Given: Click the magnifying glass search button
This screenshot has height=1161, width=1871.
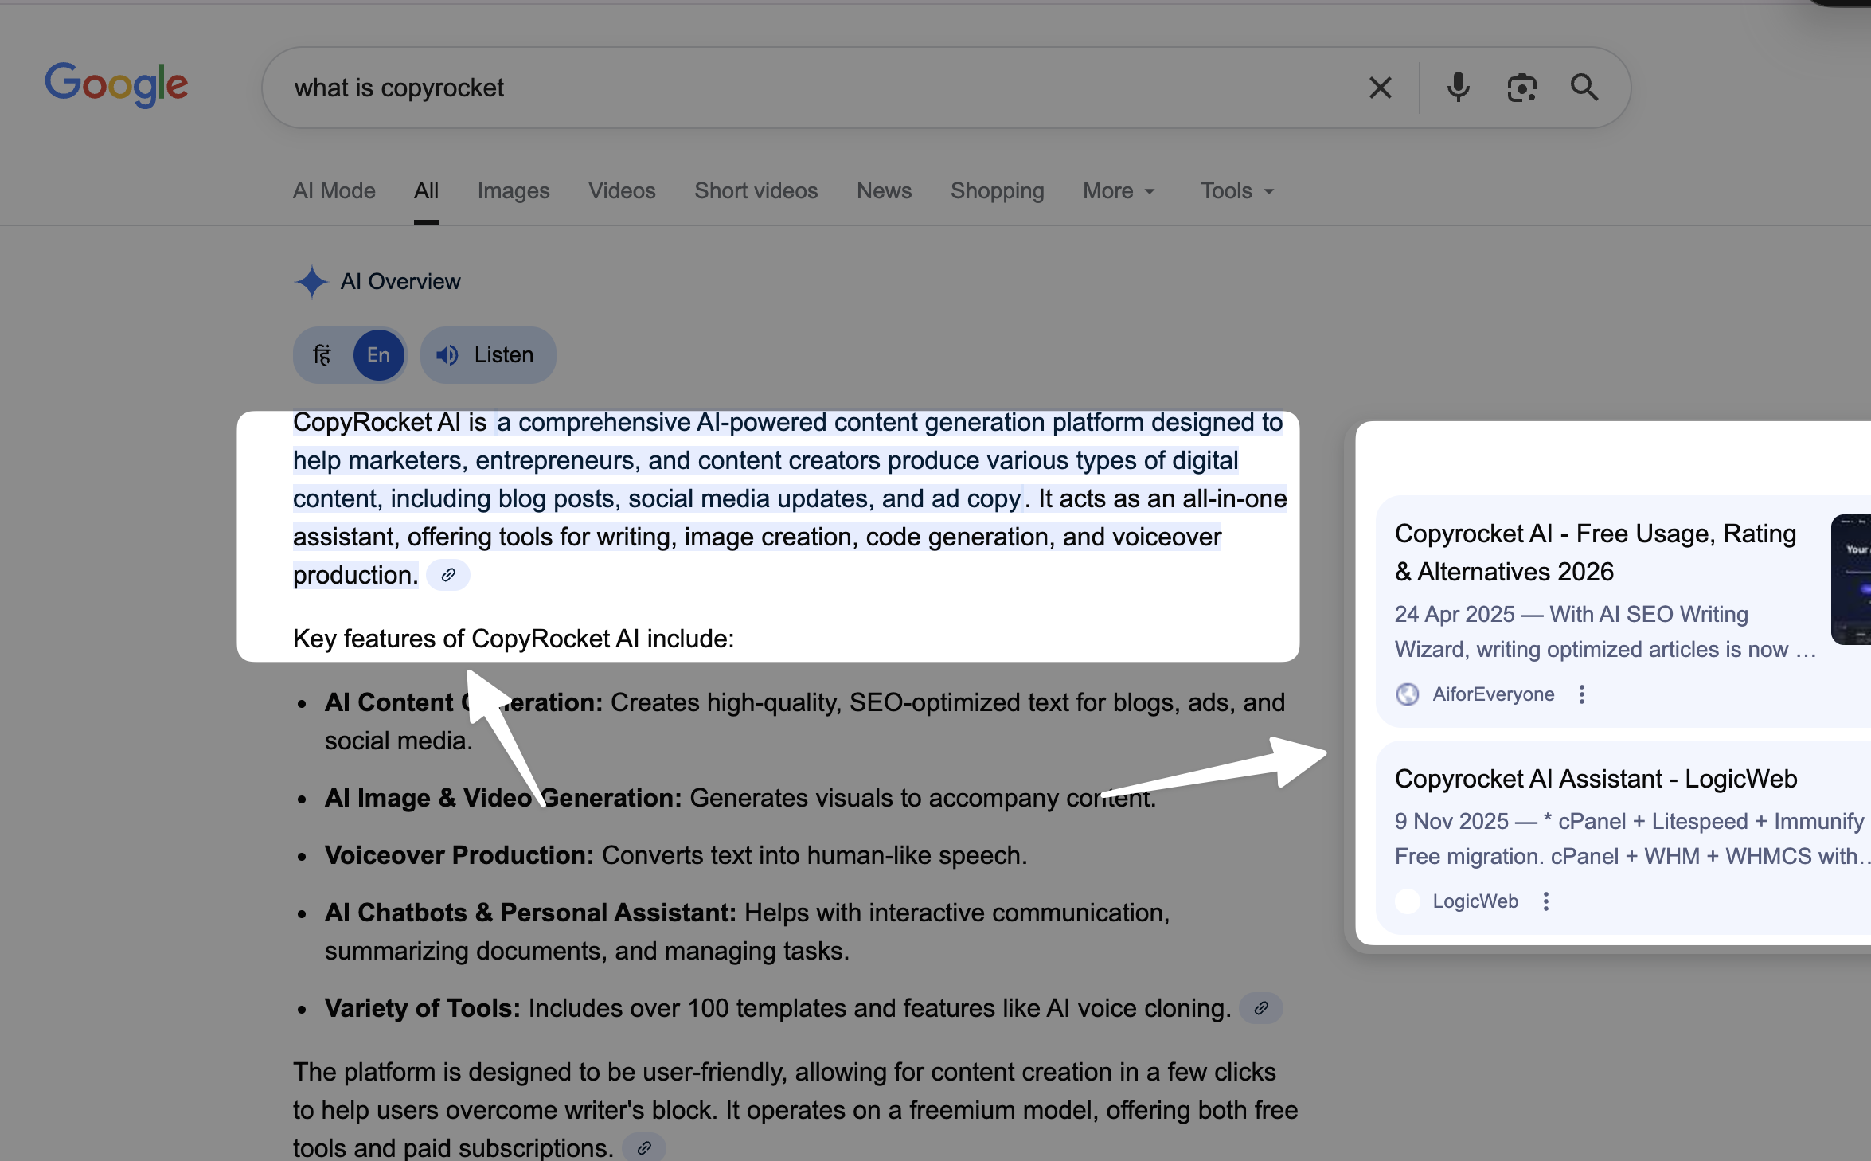Looking at the screenshot, I should (1584, 88).
